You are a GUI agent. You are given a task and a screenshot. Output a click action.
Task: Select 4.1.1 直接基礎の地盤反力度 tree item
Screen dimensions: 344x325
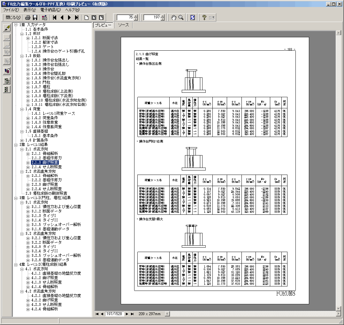[56, 274]
